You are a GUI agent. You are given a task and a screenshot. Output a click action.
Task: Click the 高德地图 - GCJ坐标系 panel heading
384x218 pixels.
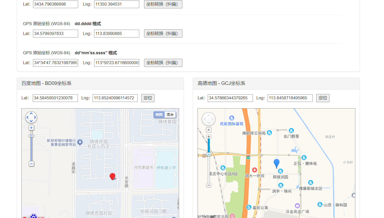221,83
